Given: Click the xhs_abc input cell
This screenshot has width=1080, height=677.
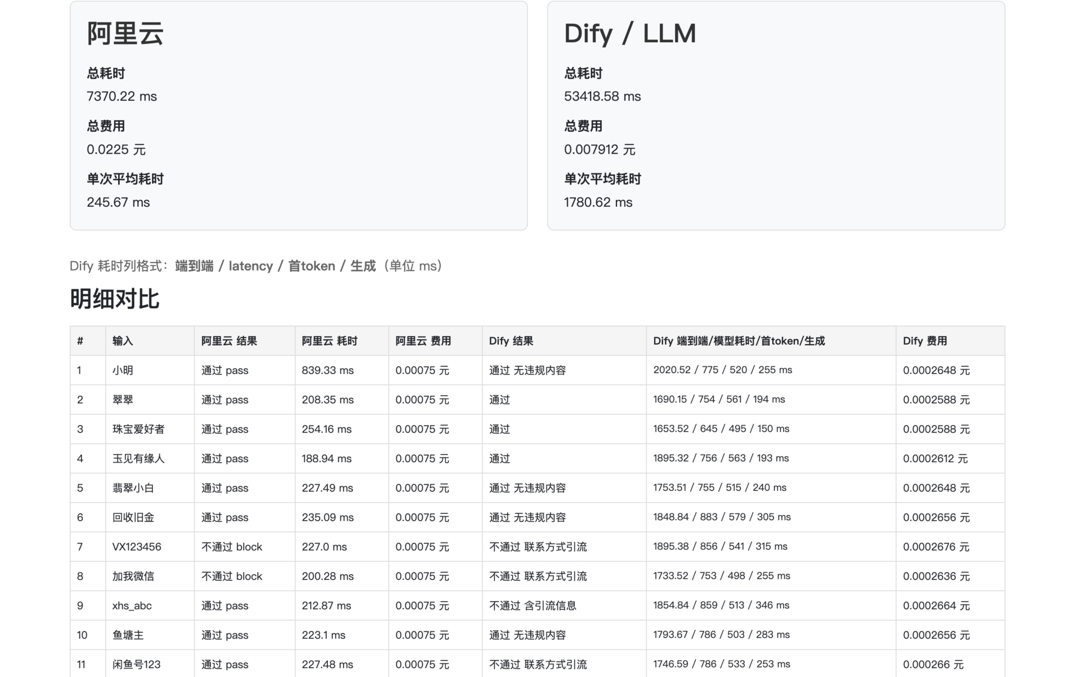Looking at the screenshot, I should coord(132,606).
